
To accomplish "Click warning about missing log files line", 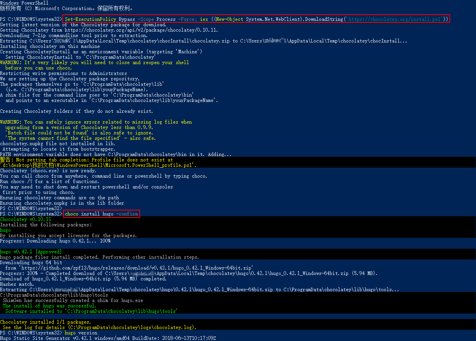I will click(96, 122).
